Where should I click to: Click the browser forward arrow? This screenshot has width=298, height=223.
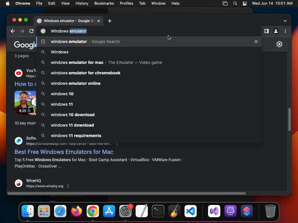coord(22,31)
